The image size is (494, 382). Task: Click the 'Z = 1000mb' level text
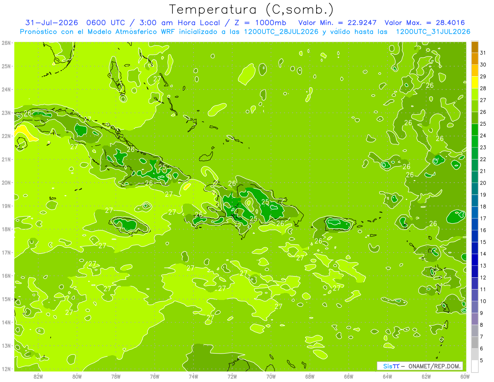pos(261,23)
